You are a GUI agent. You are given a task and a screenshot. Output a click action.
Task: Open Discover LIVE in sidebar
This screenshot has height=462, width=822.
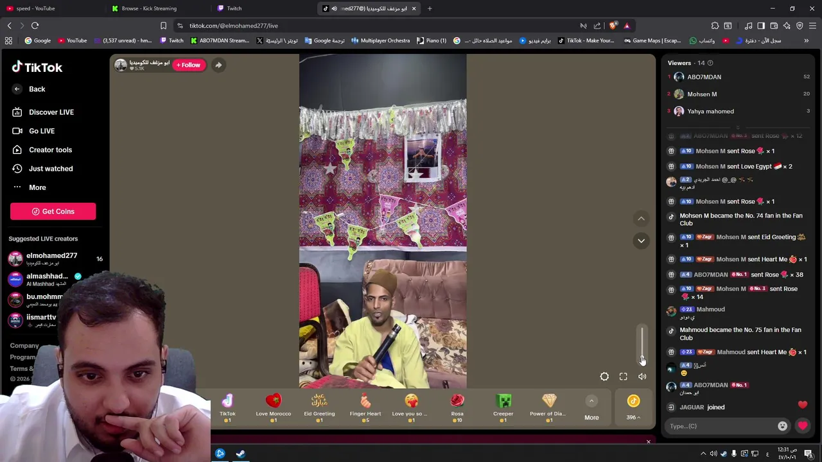click(x=53, y=112)
